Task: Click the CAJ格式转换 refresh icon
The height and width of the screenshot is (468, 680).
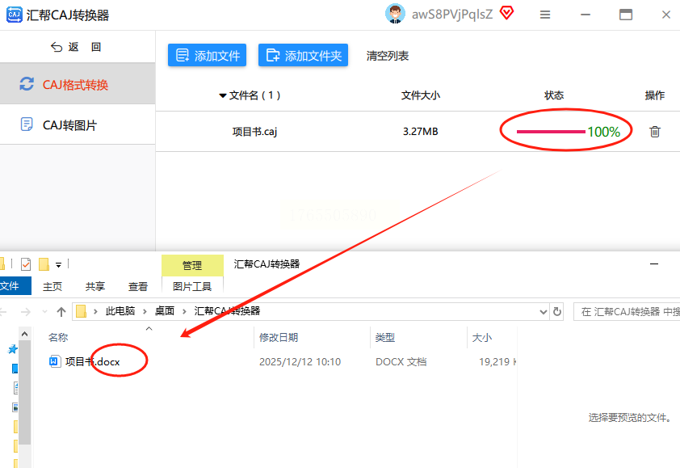Action: pyautogui.click(x=27, y=84)
